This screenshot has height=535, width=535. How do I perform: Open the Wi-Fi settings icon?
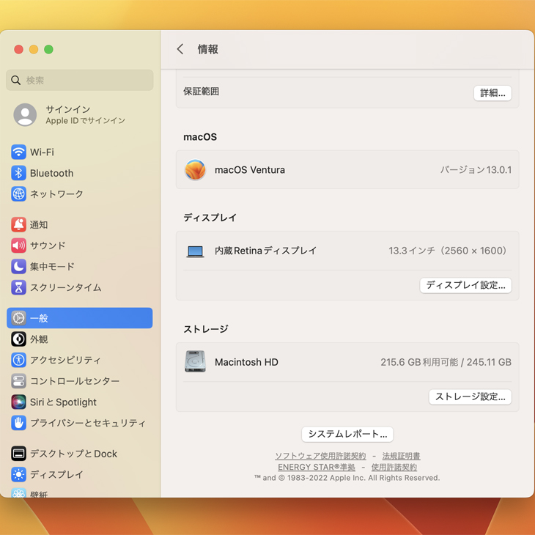coord(18,152)
